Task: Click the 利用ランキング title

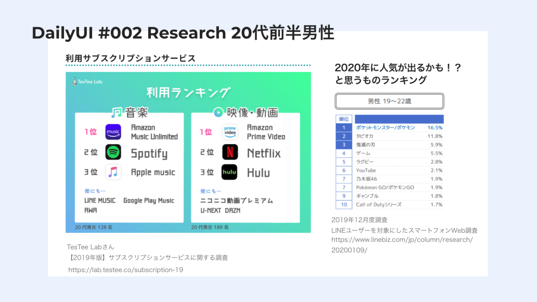Action: 188,93
